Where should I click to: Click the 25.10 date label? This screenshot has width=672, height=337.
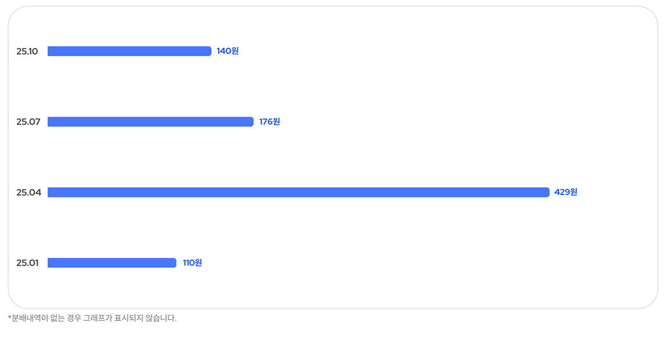pos(27,51)
